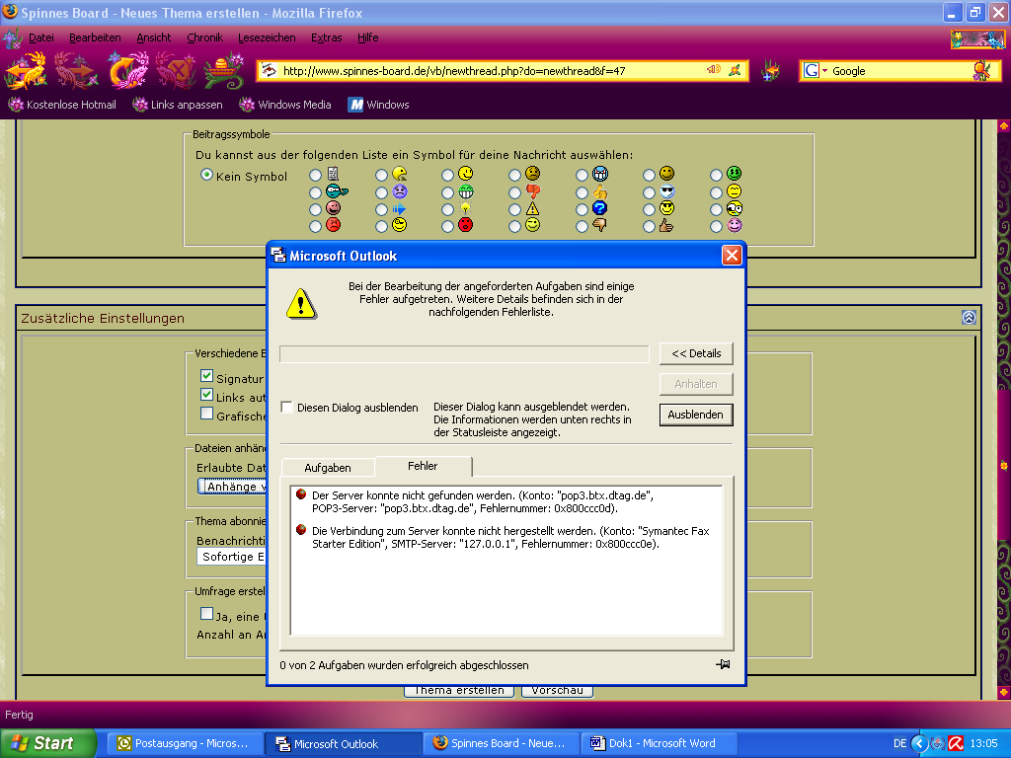Image resolution: width=1011 pixels, height=758 pixels.
Task: Enable the 'Diesen Dialog ausblenden' checkbox
Action: click(286, 407)
